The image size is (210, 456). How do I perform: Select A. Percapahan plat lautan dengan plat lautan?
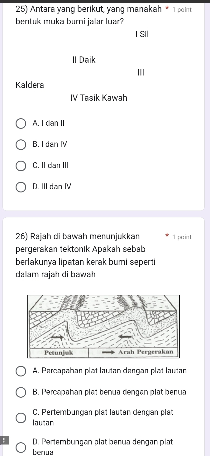click(21, 371)
